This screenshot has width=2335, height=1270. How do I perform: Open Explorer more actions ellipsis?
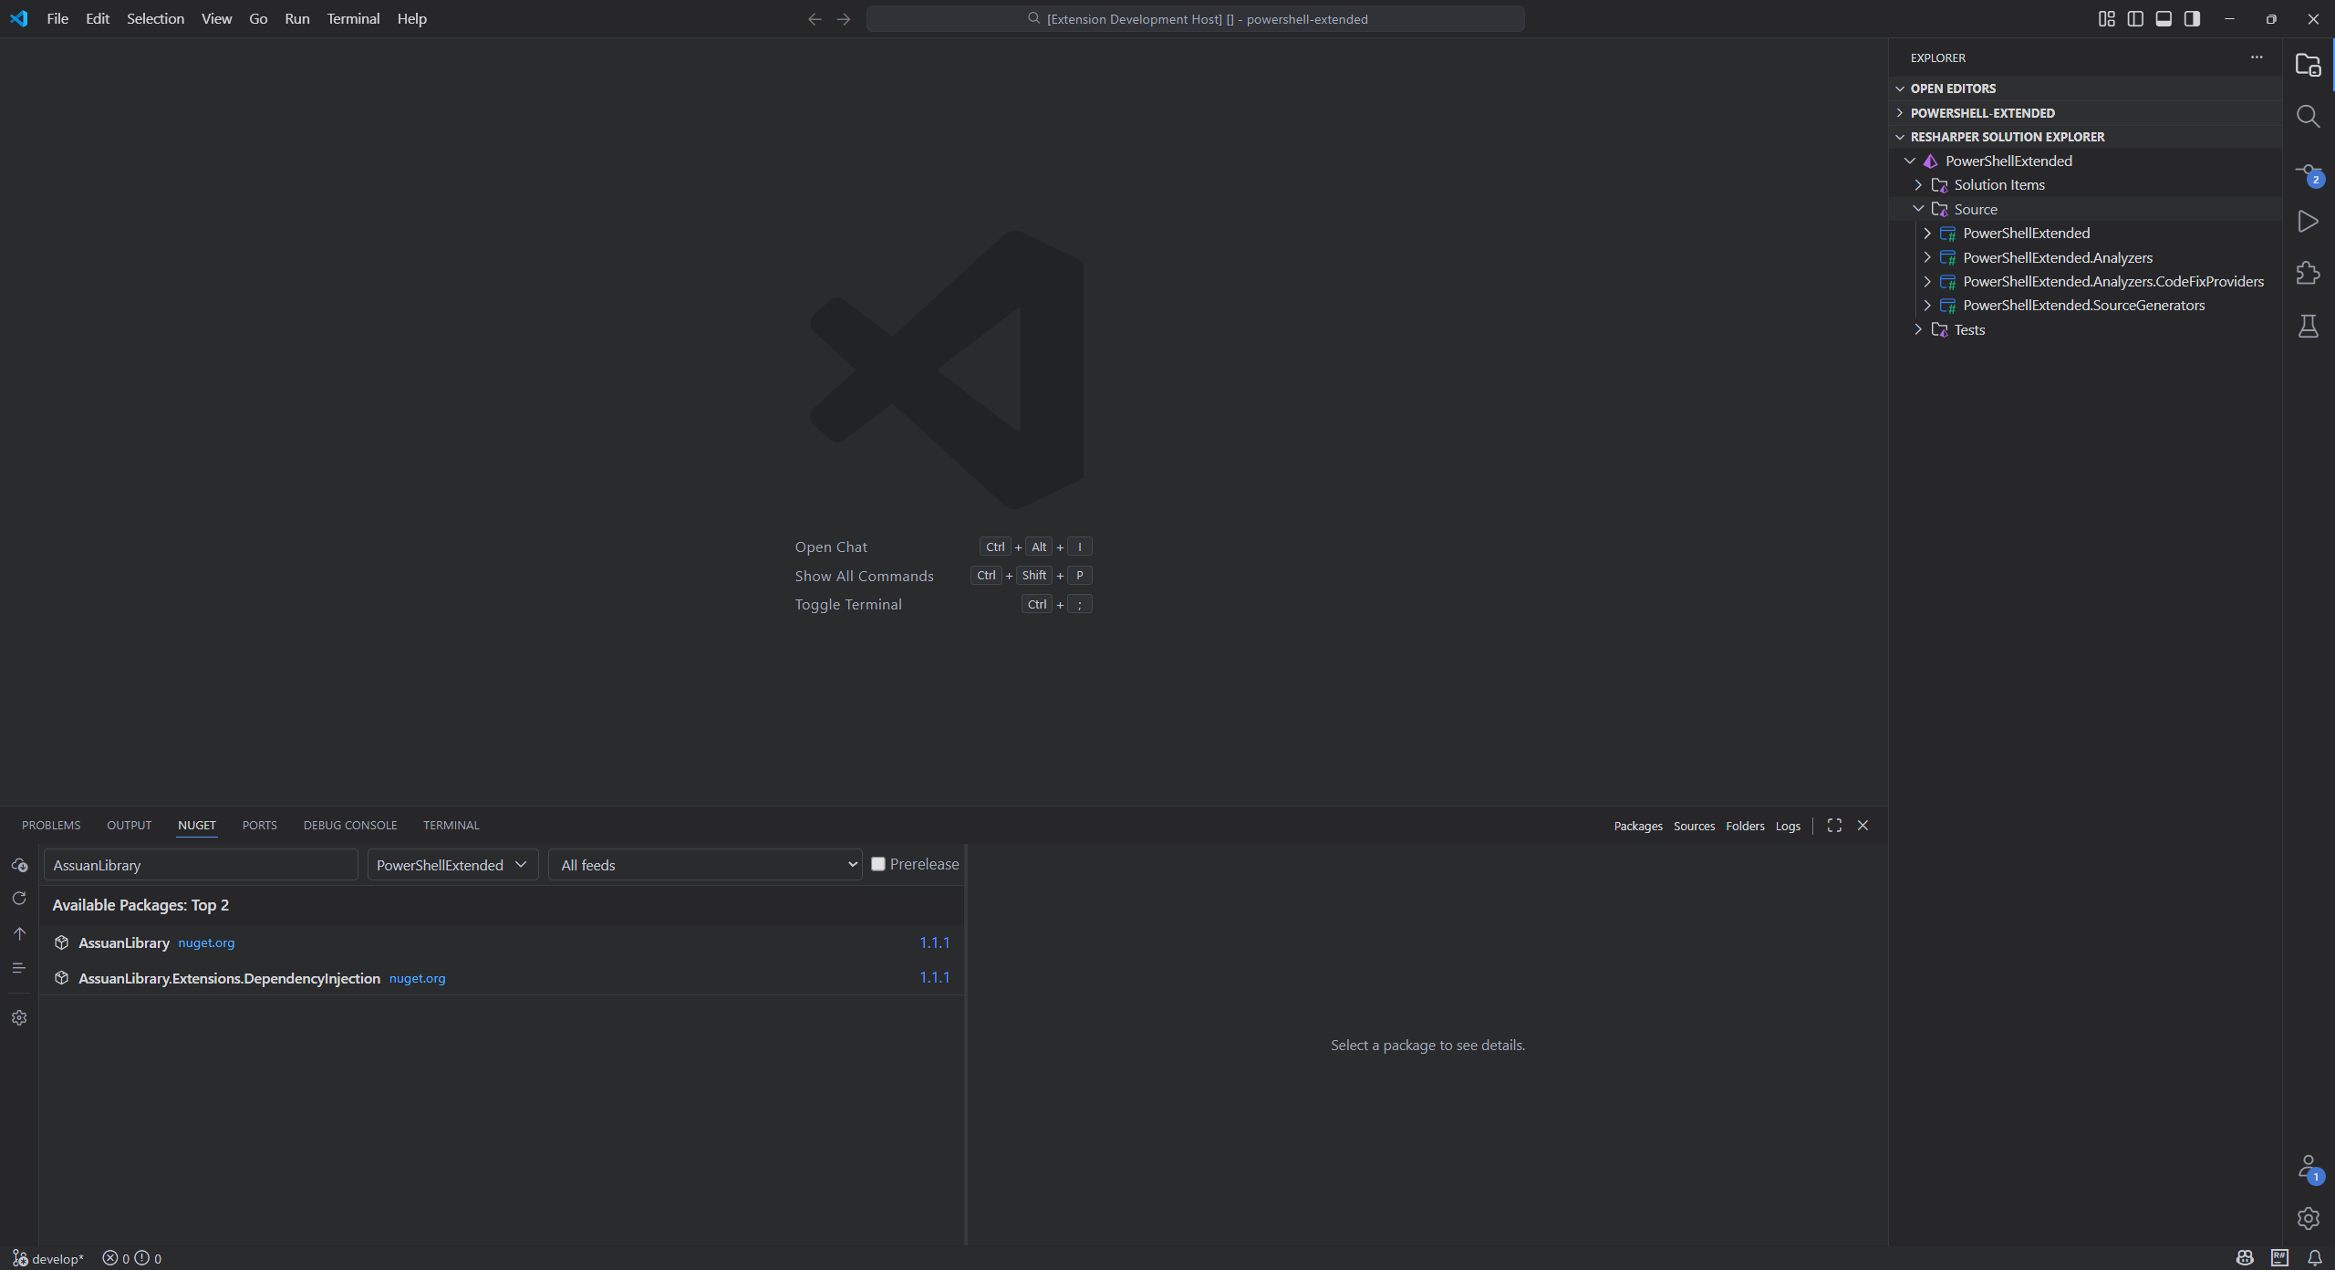pos(2257,57)
